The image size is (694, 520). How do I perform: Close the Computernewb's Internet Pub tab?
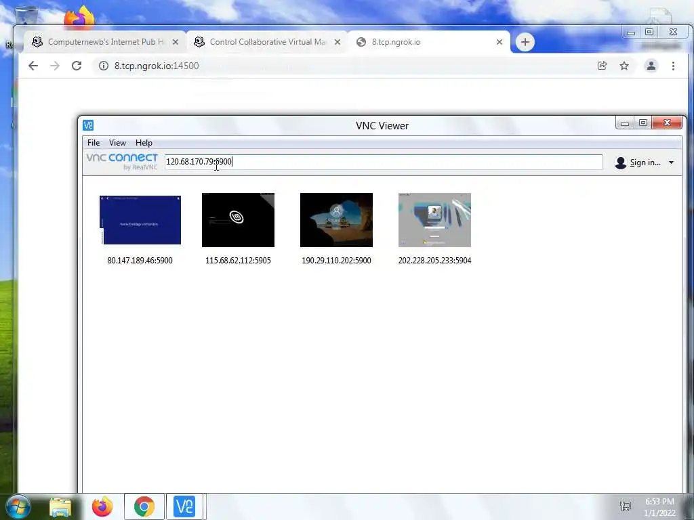pos(176,42)
